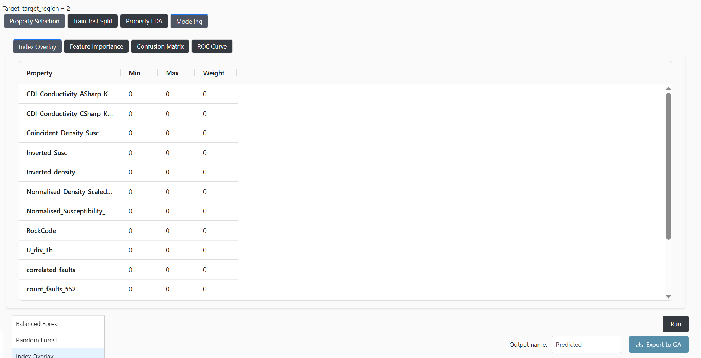Image resolution: width=701 pixels, height=358 pixels.
Task: Click the Min value for RockCode
Action: 130,231
